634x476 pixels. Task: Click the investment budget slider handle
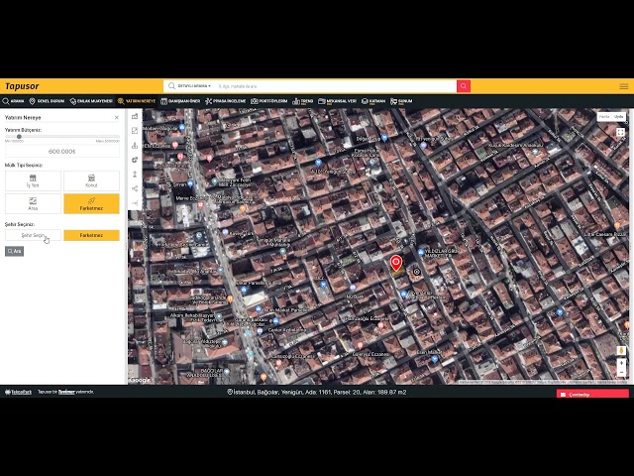pyautogui.click(x=19, y=137)
